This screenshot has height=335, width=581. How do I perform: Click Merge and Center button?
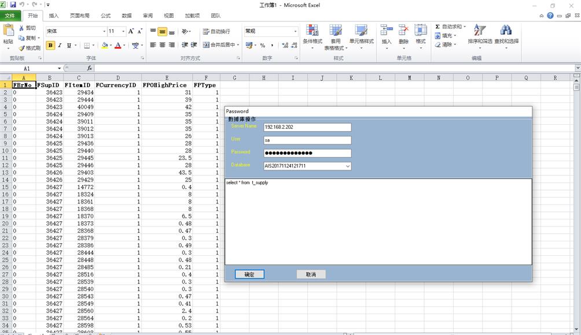pyautogui.click(x=219, y=44)
